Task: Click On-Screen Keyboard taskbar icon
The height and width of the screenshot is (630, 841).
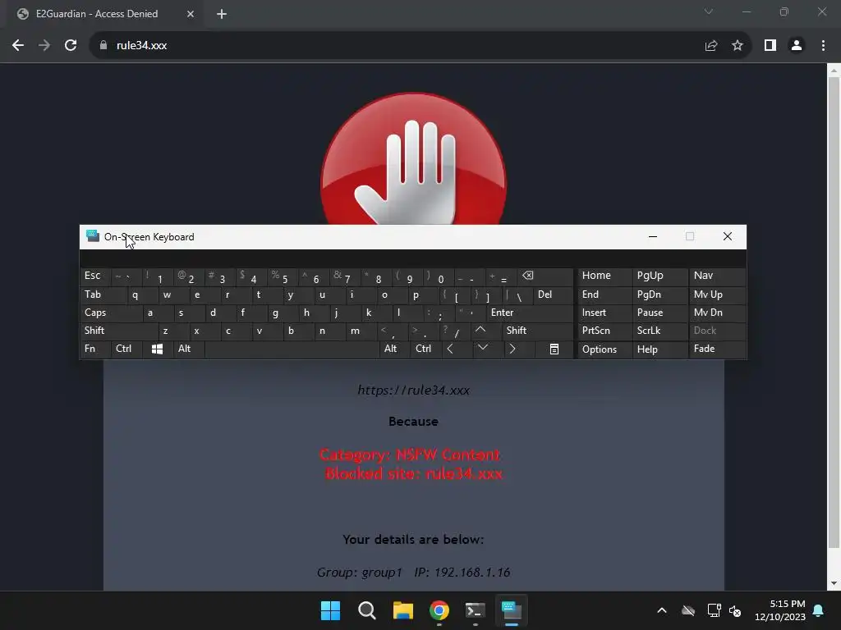Action: click(512, 610)
